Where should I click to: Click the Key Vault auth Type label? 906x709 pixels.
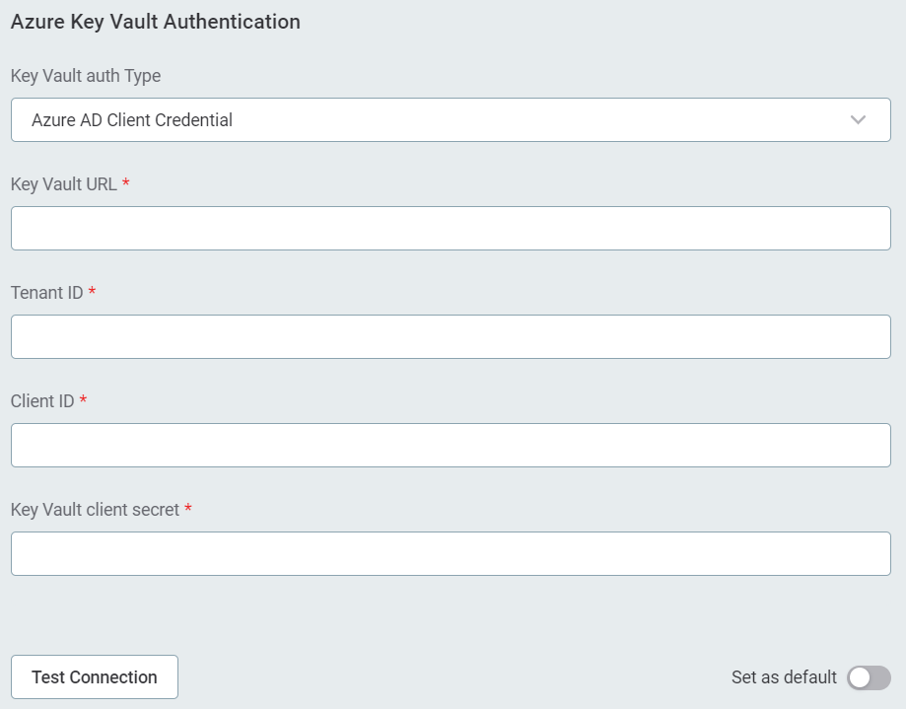pos(86,76)
